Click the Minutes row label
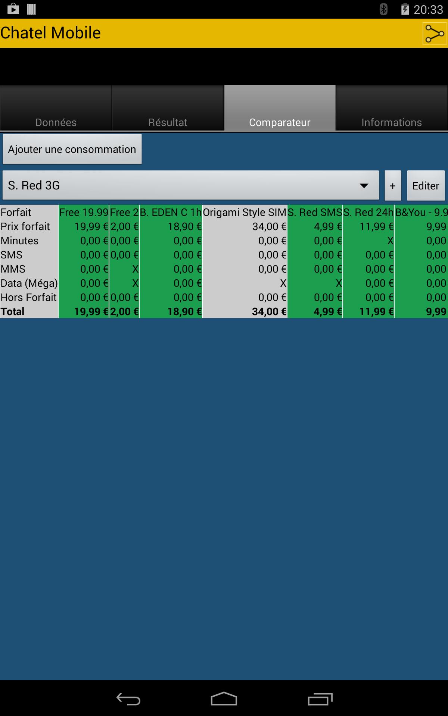This screenshot has height=716, width=448. (x=20, y=241)
